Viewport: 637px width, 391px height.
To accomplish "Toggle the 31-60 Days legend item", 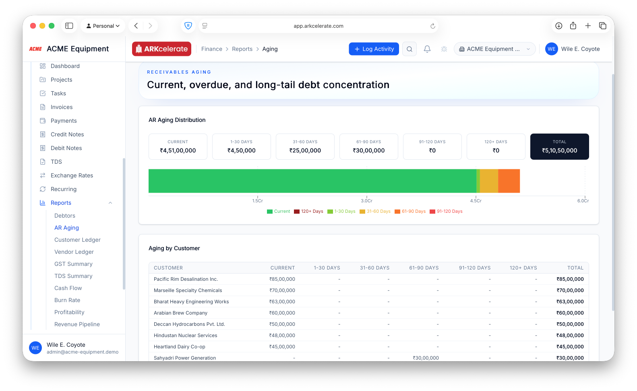I will (375, 212).
